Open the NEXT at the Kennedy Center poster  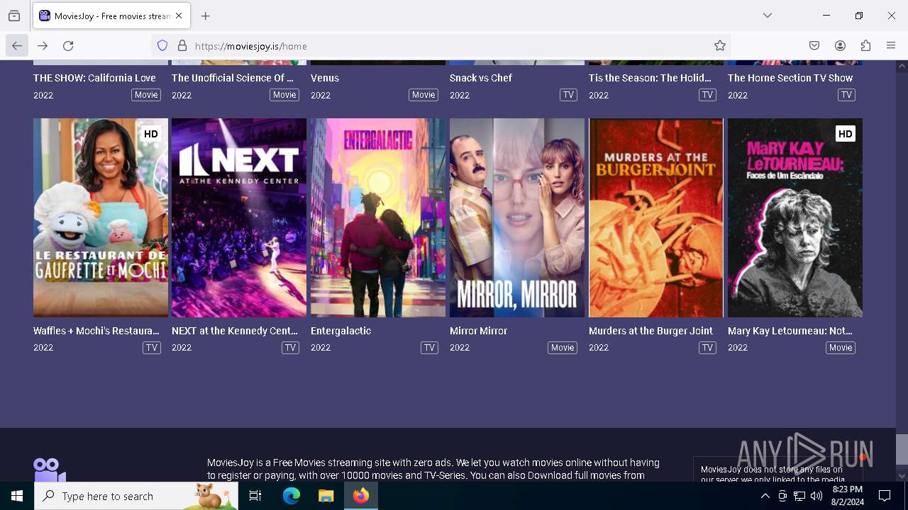[239, 217]
